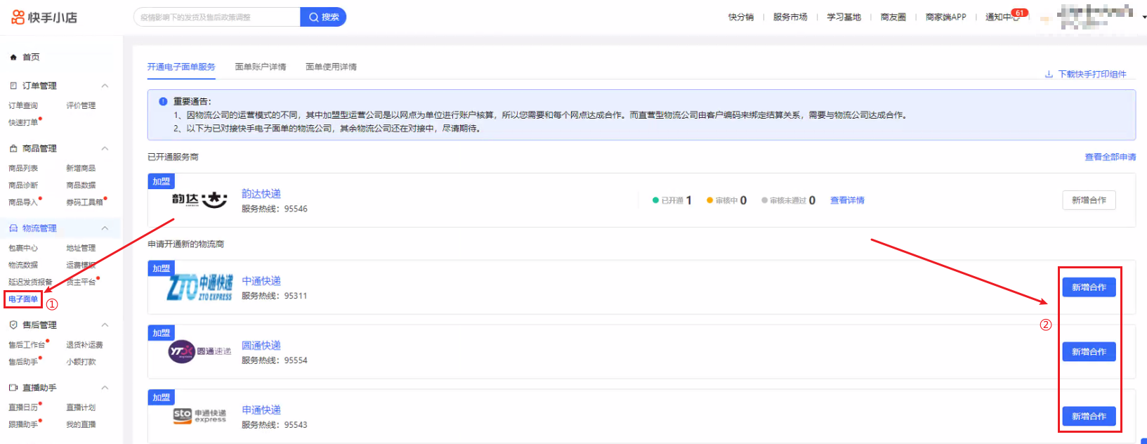Click the 韵达 courier logo
Screen dimensions: 1147x444
click(199, 200)
